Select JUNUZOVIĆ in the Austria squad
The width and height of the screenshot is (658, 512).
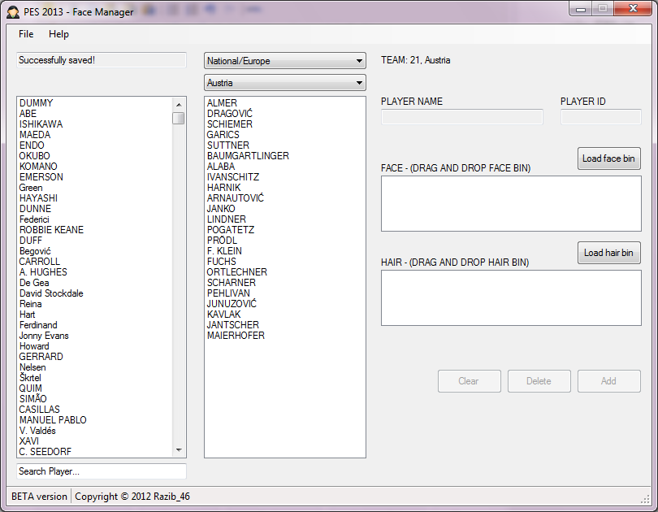pos(285,304)
